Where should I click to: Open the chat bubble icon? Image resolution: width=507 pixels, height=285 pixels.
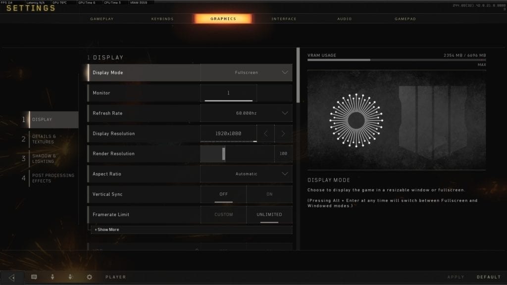click(x=34, y=277)
